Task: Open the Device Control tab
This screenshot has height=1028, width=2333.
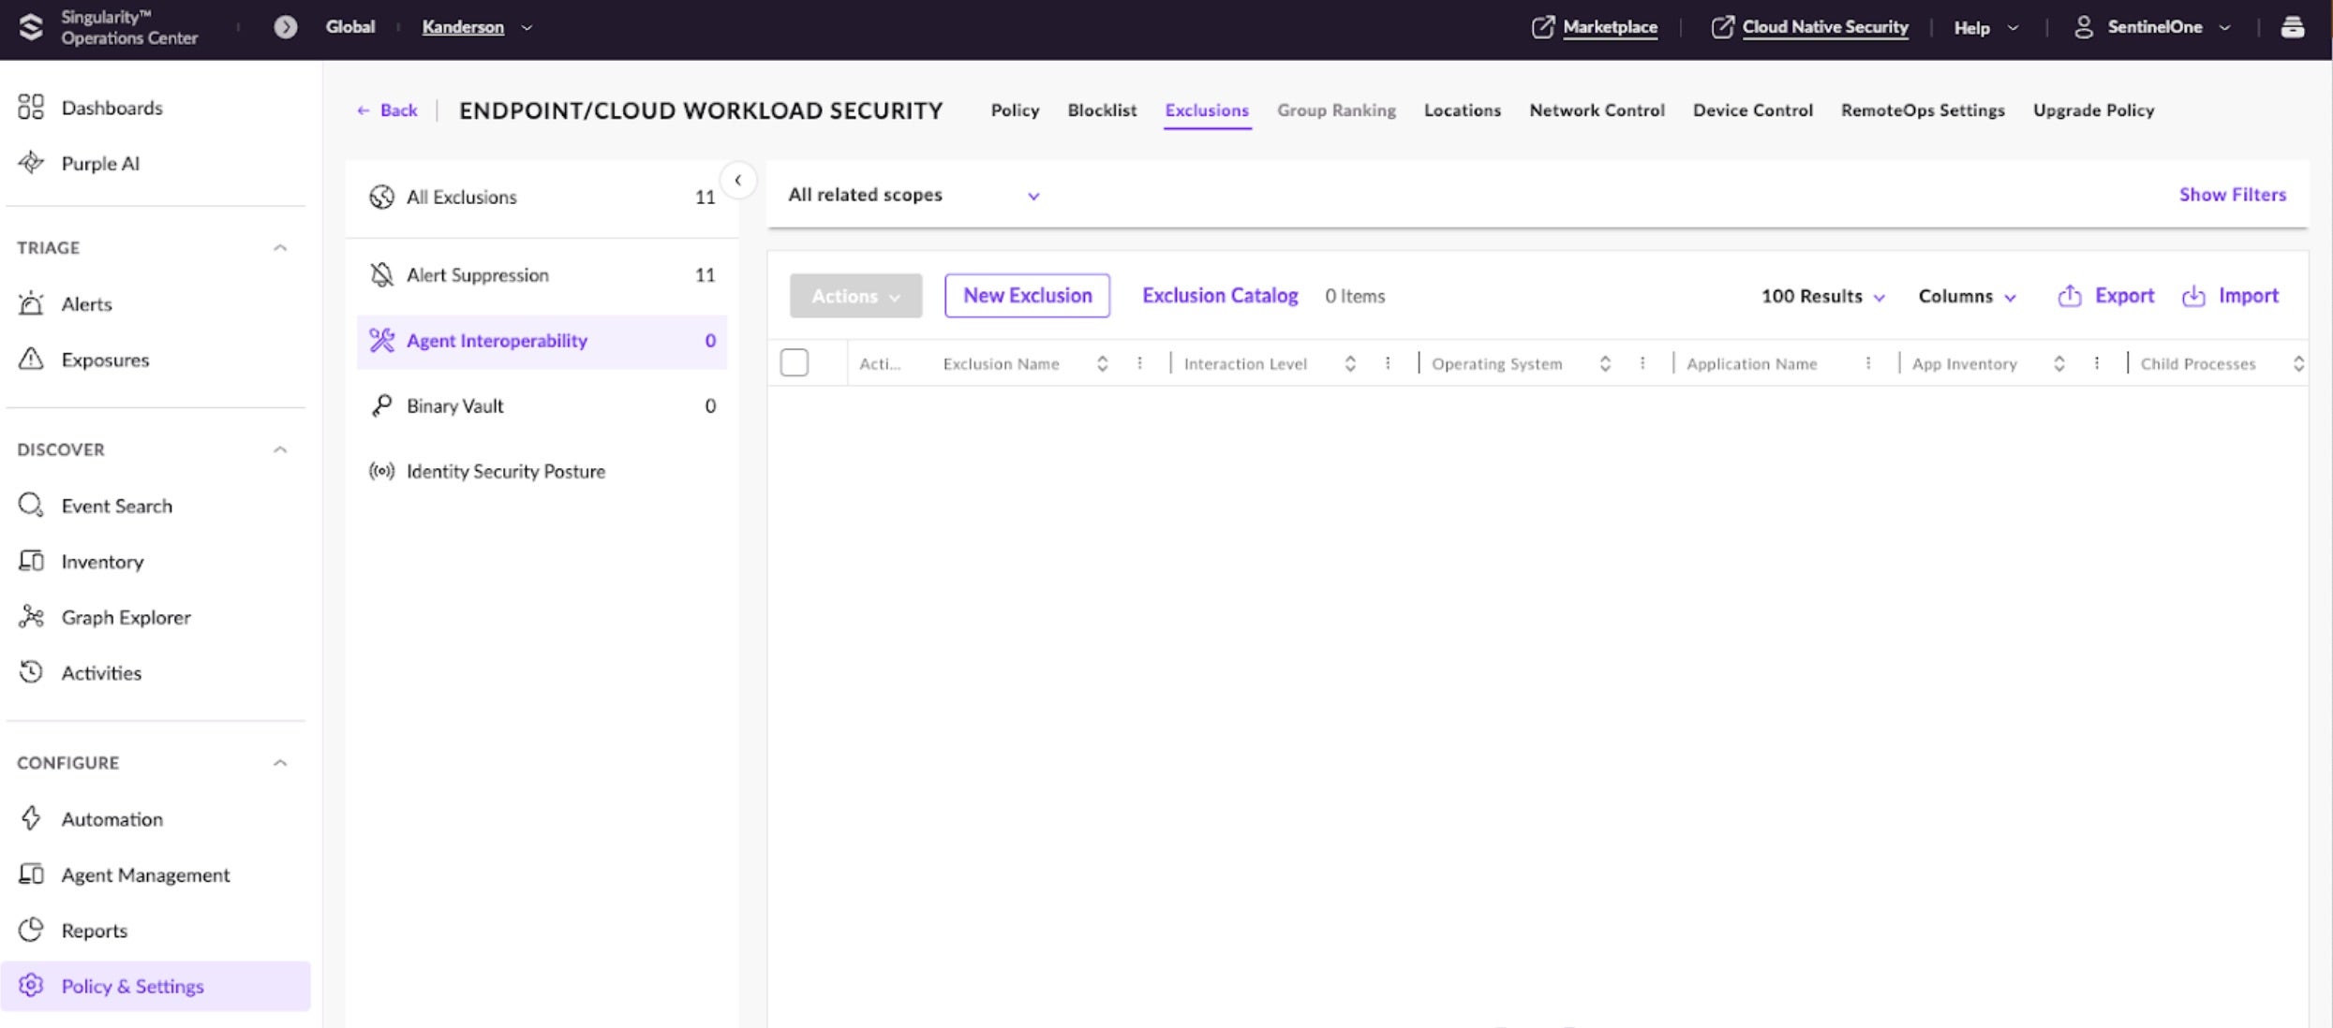Action: click(x=1752, y=110)
